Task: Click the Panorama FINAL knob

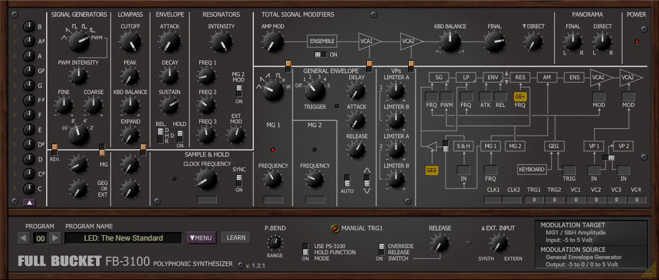Action: pos(573,42)
